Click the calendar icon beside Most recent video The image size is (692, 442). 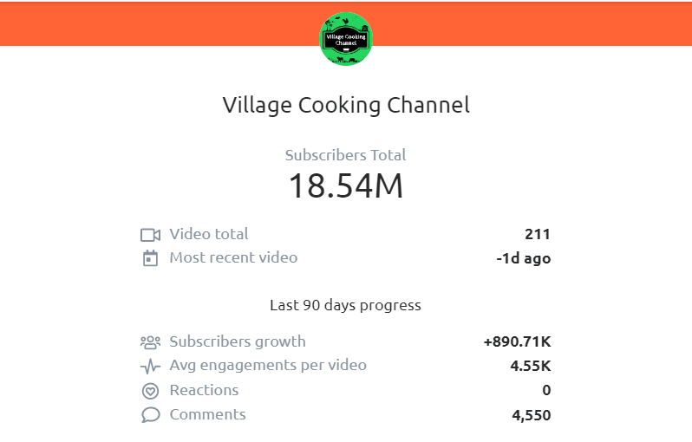[150, 258]
